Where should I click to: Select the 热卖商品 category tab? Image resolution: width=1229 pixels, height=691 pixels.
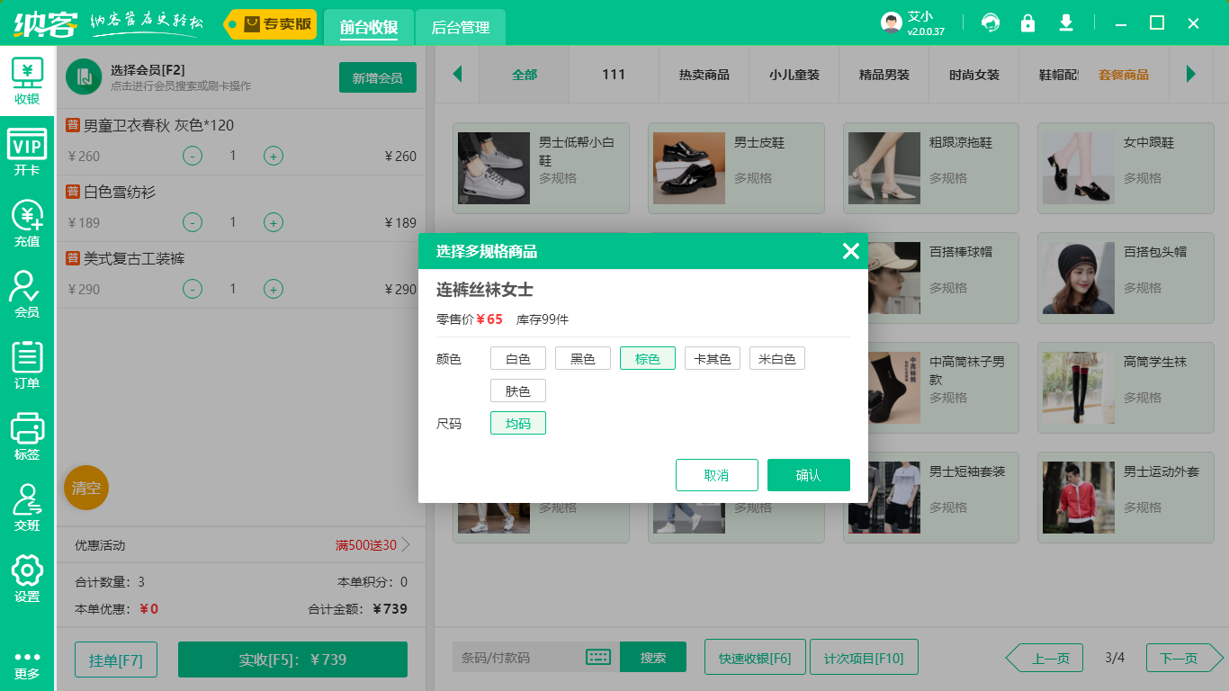tap(704, 75)
